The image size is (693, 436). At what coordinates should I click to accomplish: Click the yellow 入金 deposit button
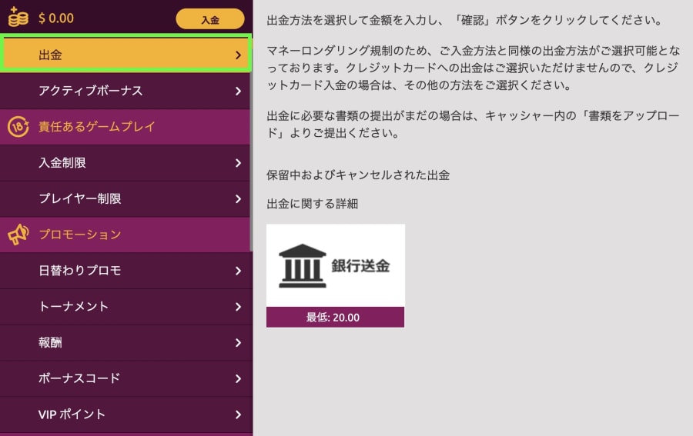click(210, 19)
